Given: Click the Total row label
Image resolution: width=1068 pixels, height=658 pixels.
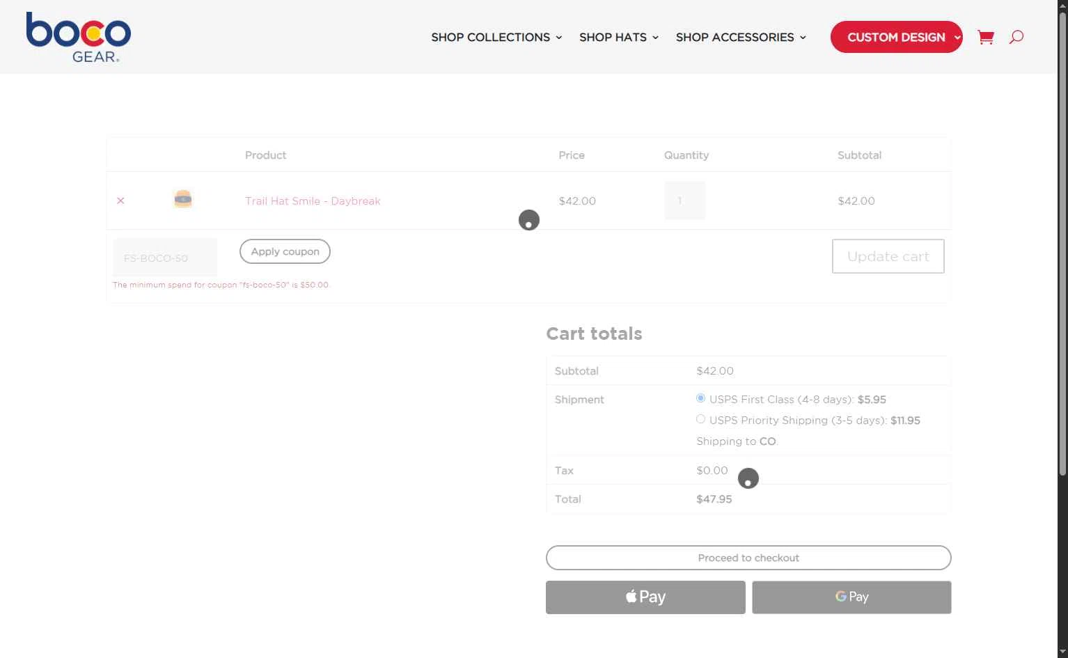Looking at the screenshot, I should click(x=567, y=499).
